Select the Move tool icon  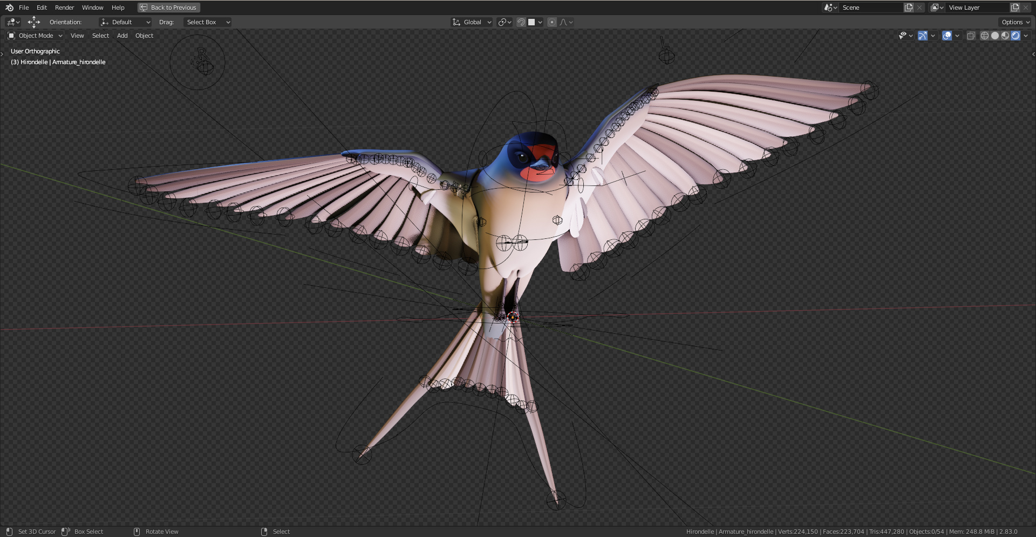point(33,22)
